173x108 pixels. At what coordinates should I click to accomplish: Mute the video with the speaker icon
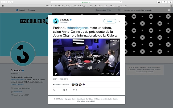click(x=112, y=74)
